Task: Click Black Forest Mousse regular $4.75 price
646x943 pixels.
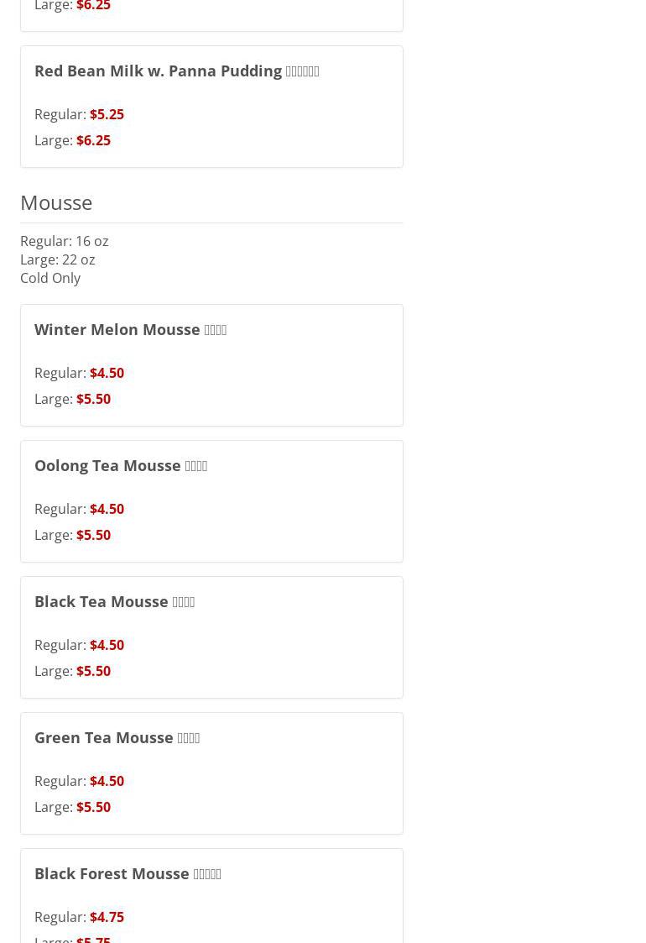Action: click(107, 917)
